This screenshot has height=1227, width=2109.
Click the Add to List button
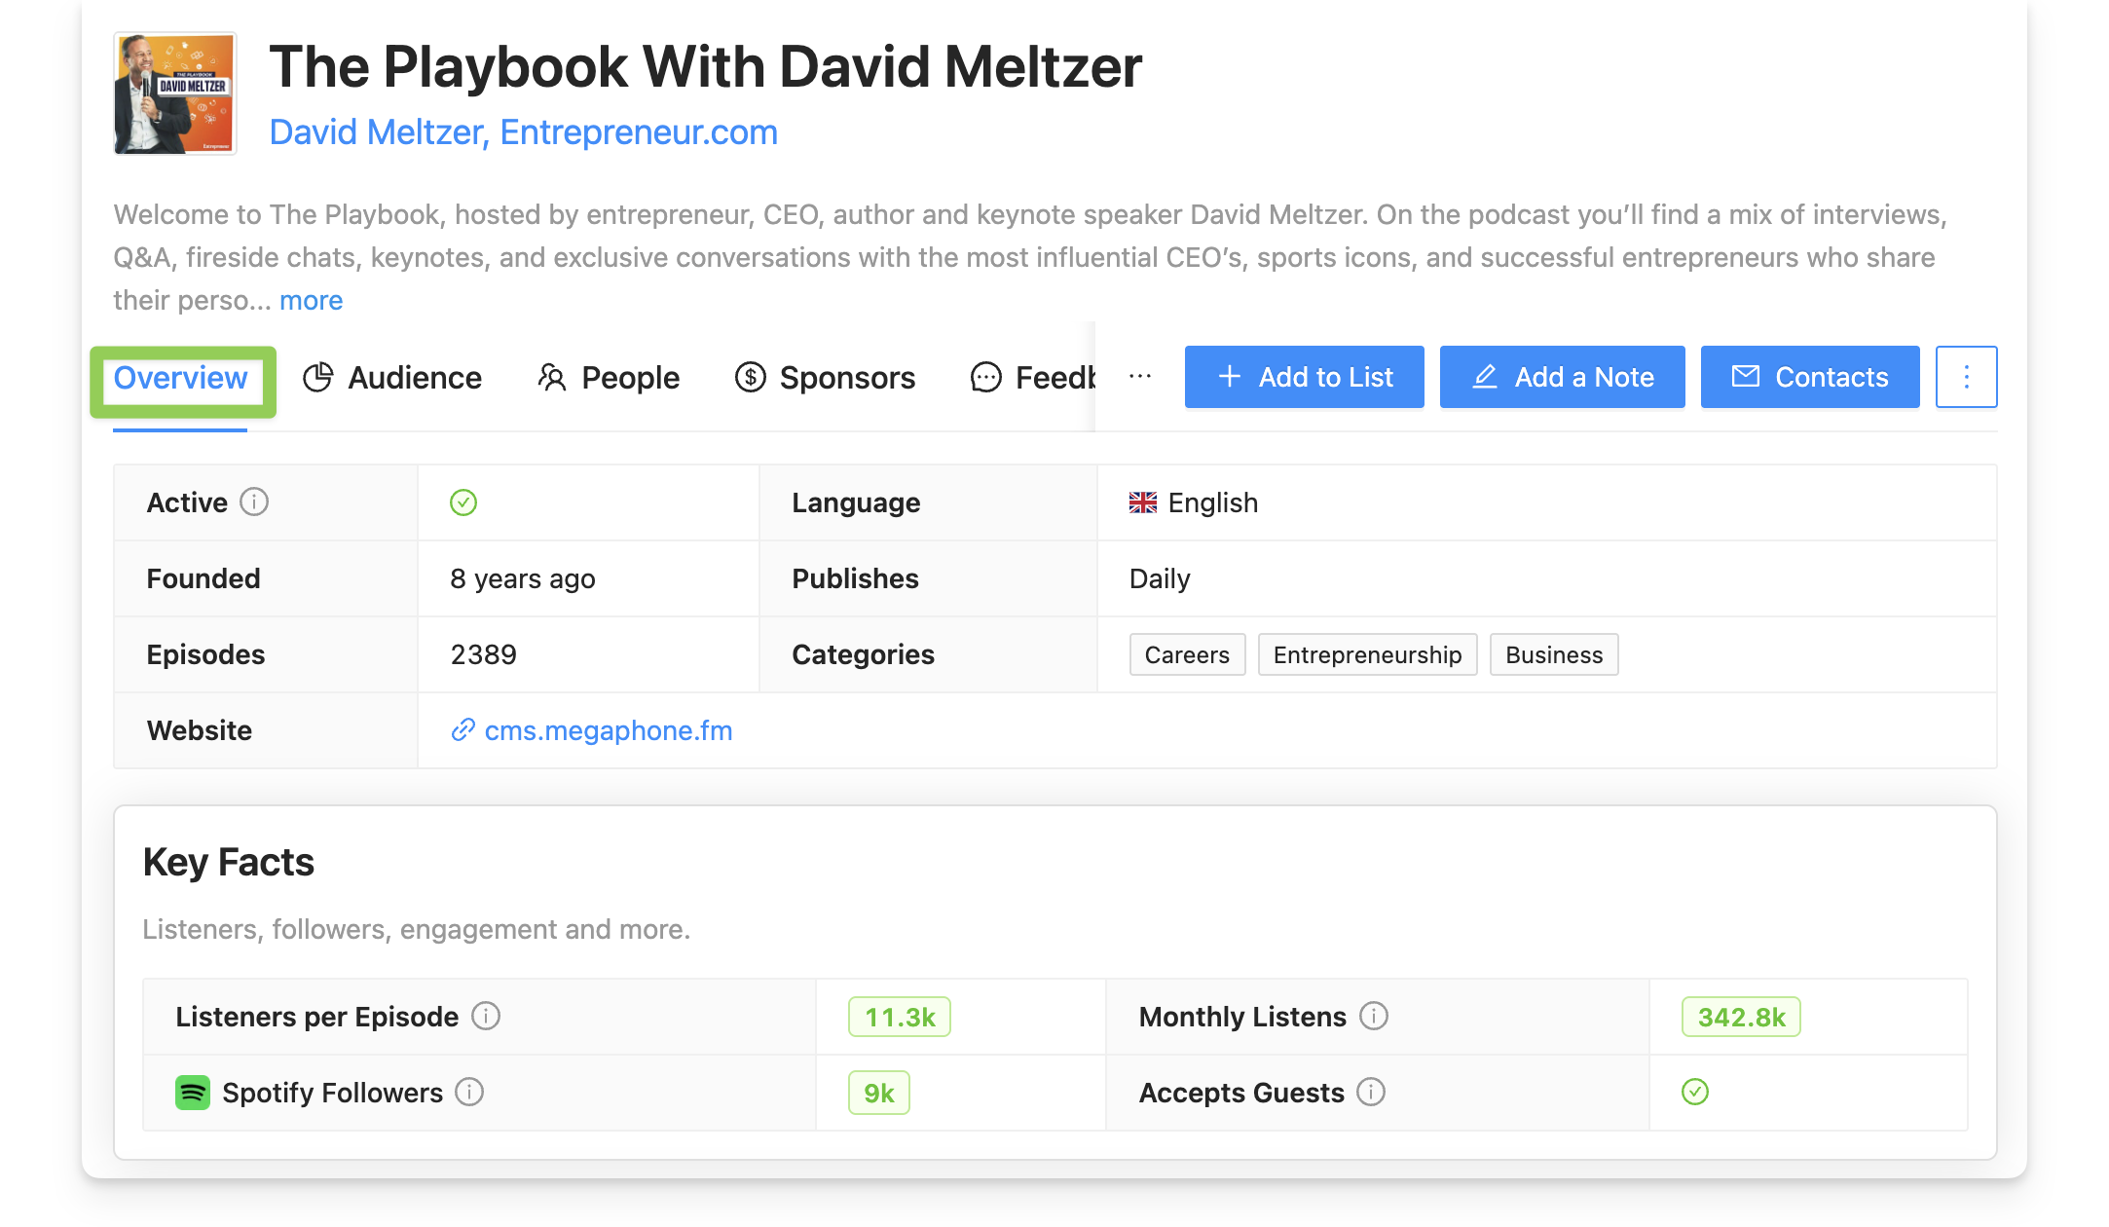[1304, 377]
